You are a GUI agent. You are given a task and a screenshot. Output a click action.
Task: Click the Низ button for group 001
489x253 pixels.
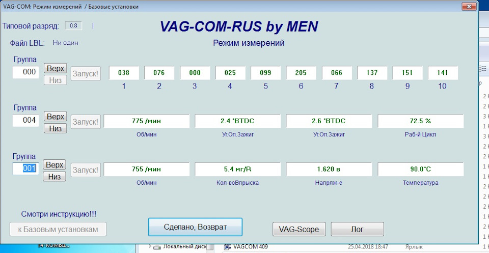click(55, 176)
